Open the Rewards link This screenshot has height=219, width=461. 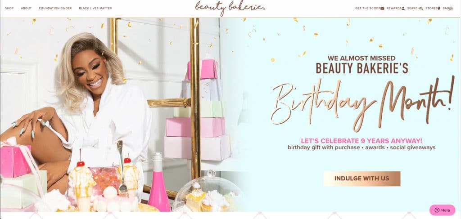[x=394, y=8]
